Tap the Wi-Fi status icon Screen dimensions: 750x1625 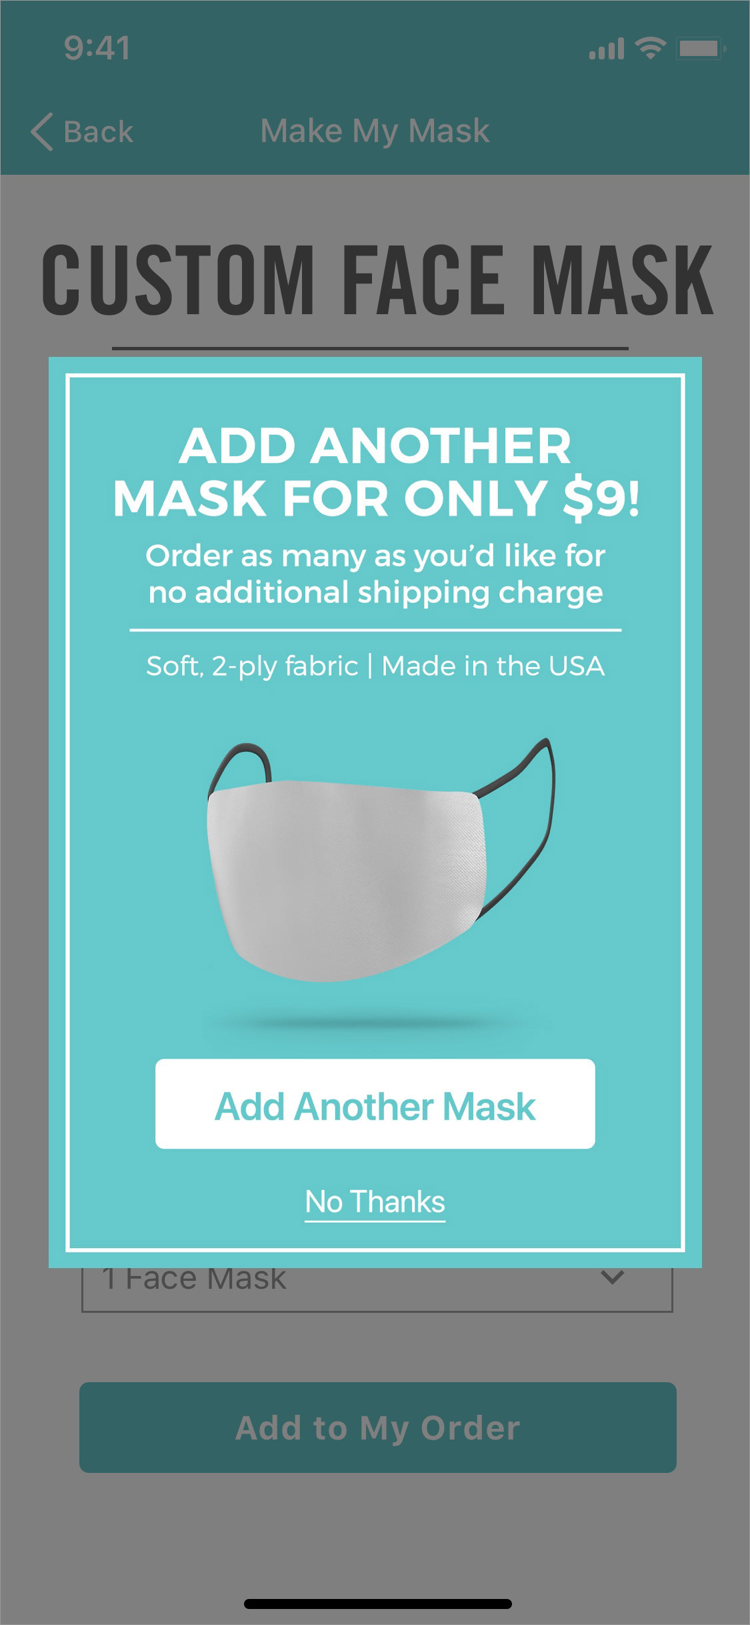[x=650, y=48]
